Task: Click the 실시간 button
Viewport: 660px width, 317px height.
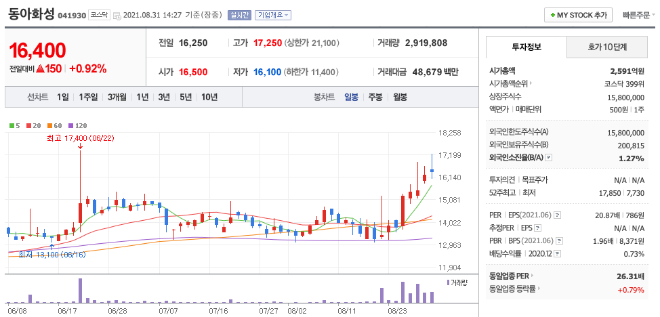Action: (239, 15)
